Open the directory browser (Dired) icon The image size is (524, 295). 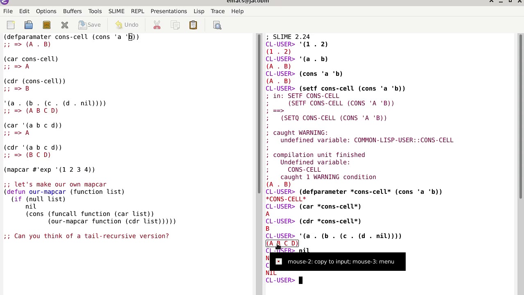click(x=47, y=25)
